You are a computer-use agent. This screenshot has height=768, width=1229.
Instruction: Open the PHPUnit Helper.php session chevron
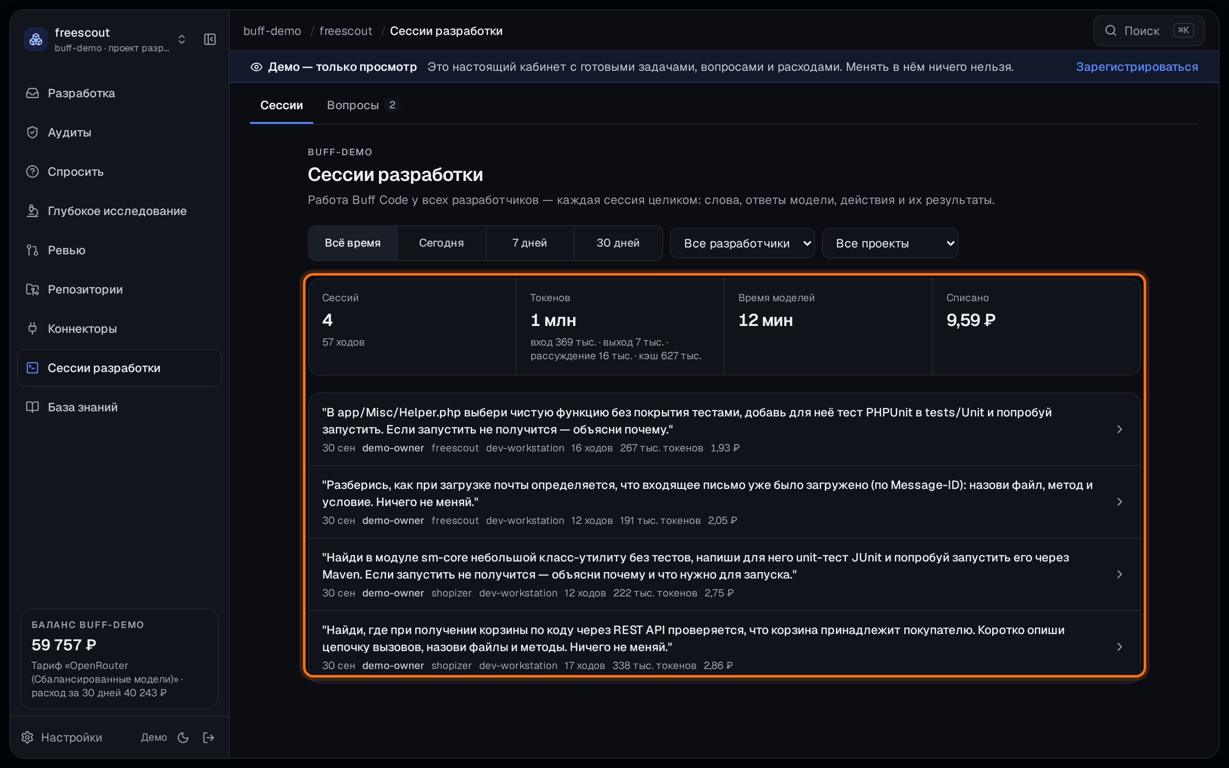1119,430
